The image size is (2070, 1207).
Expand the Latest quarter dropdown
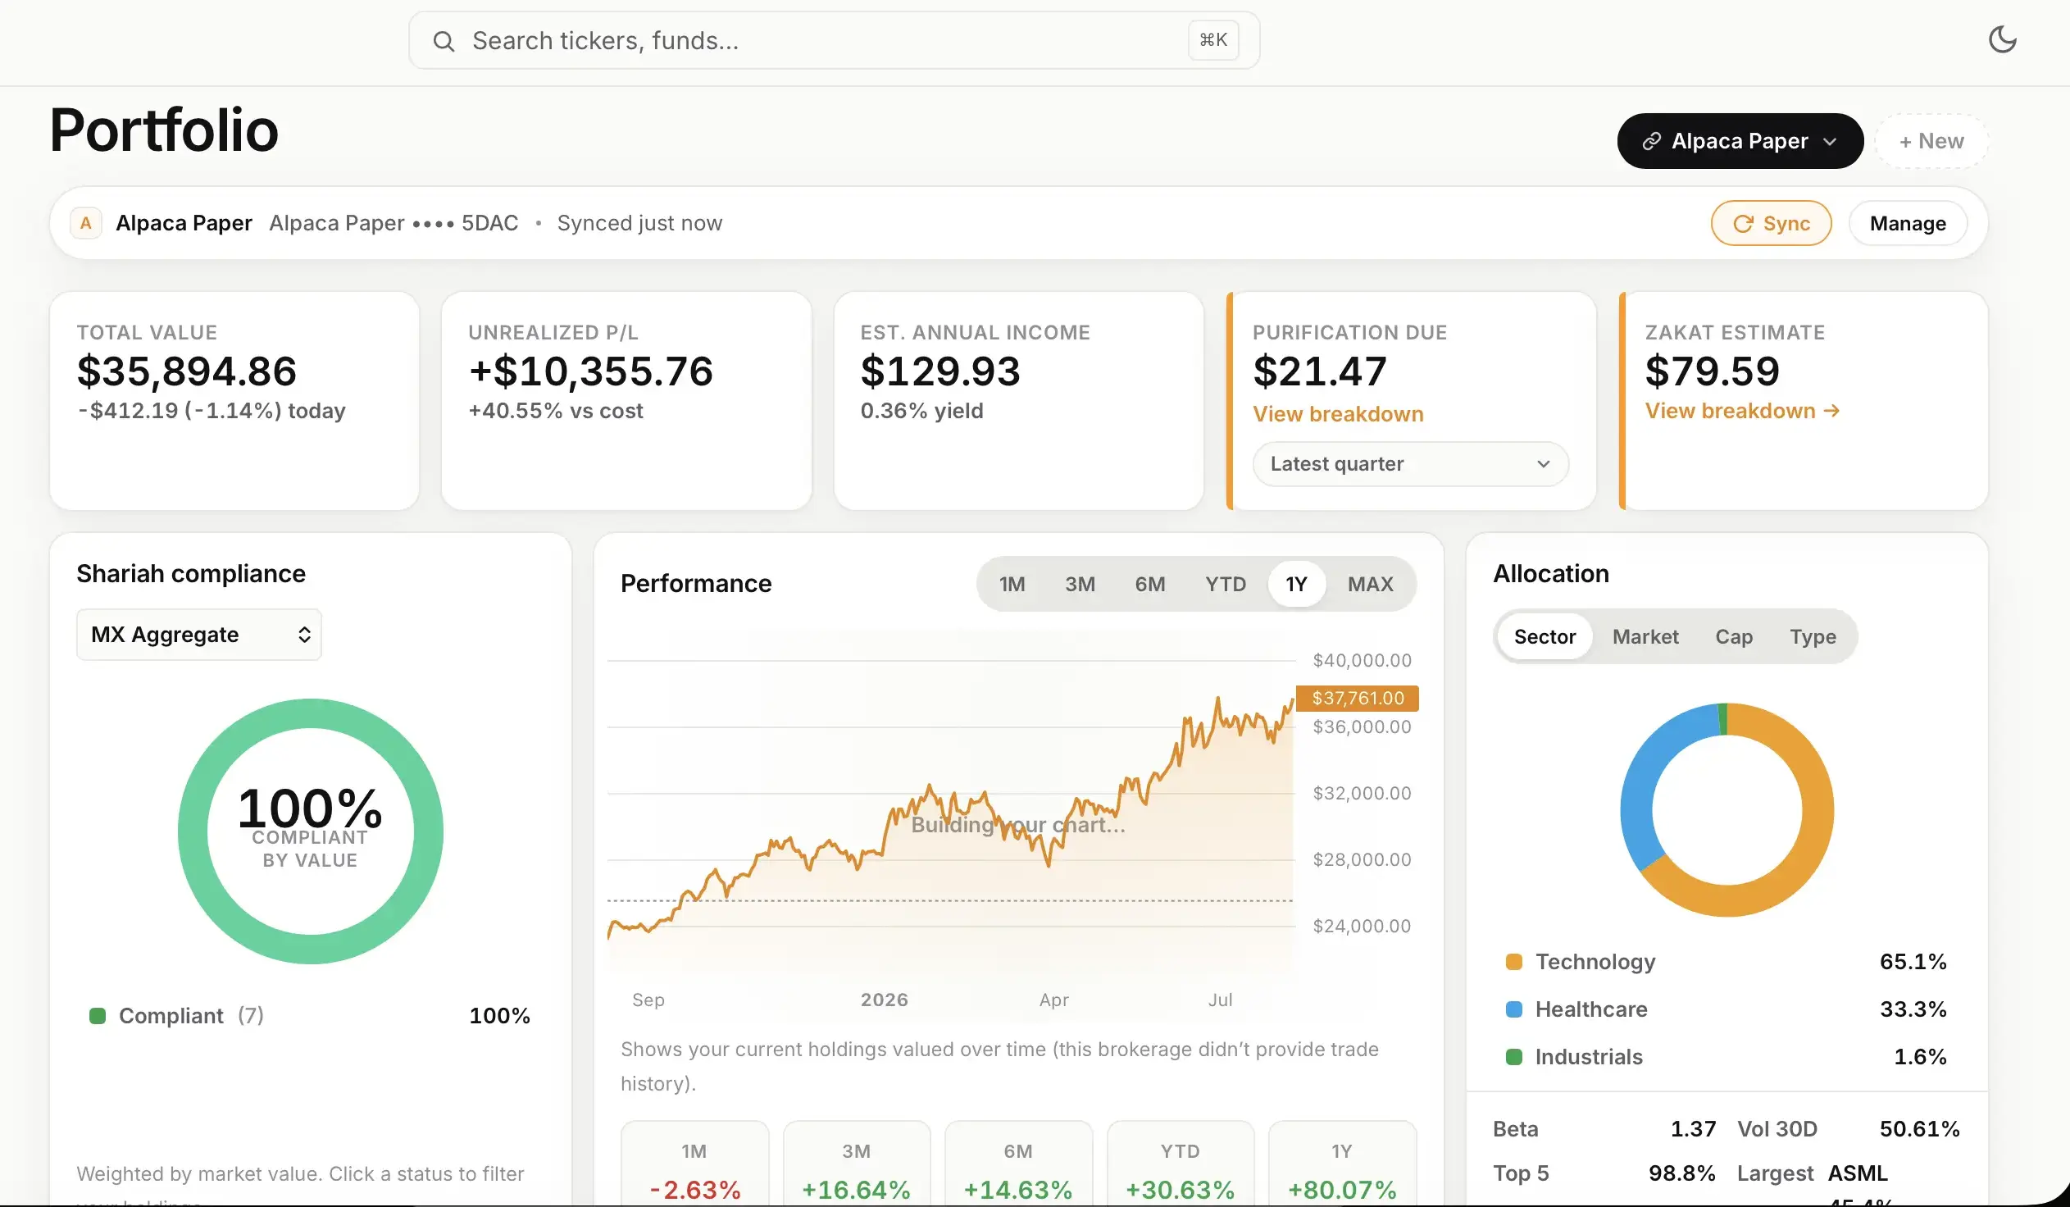(x=1410, y=464)
